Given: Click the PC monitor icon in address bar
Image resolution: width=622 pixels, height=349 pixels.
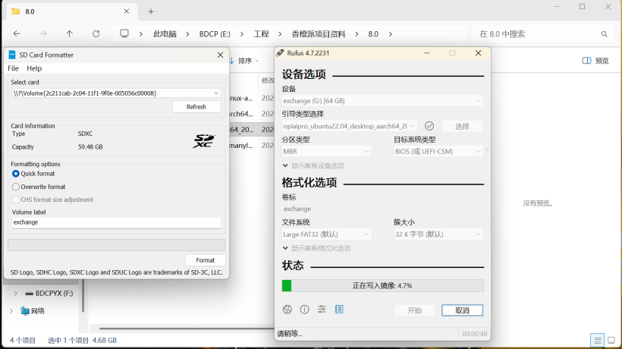Looking at the screenshot, I should click(124, 33).
